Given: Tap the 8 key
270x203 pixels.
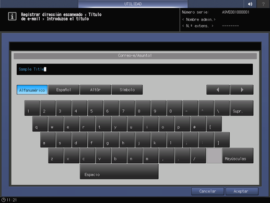Looking at the screenshot, I should (143, 108).
